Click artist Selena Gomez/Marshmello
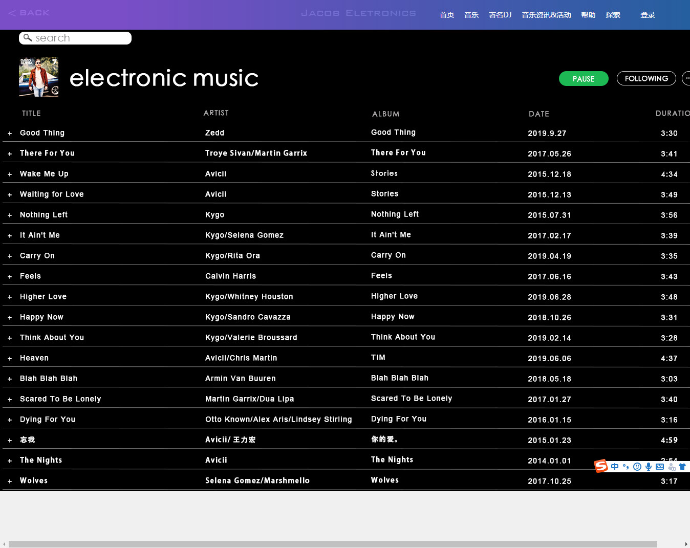The height and width of the screenshot is (548, 690). (257, 481)
